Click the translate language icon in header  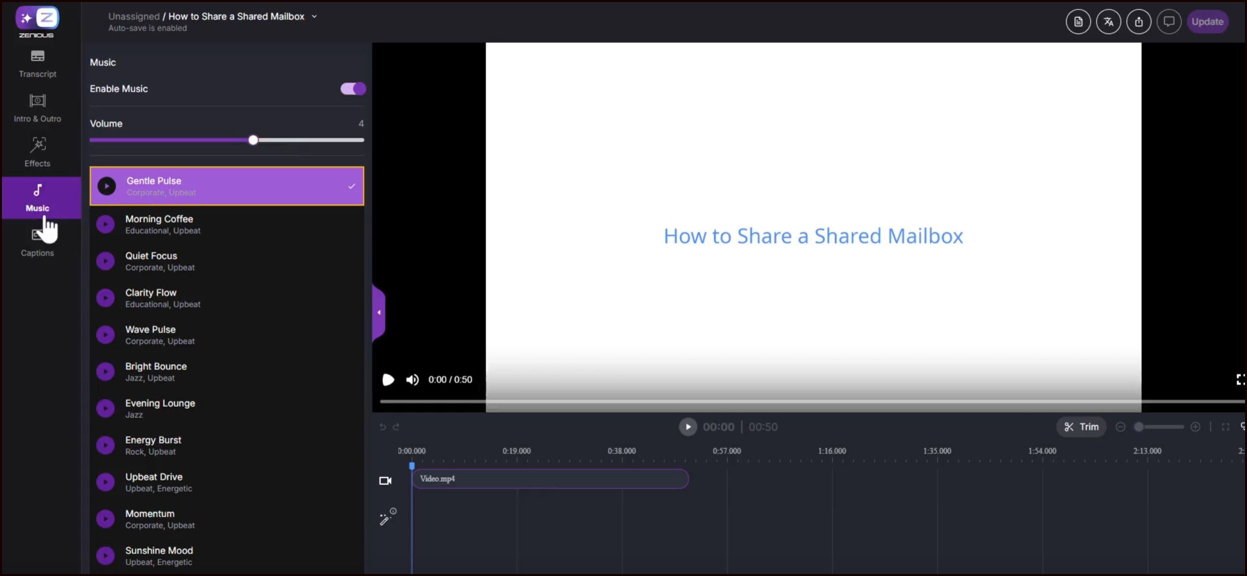(1108, 22)
